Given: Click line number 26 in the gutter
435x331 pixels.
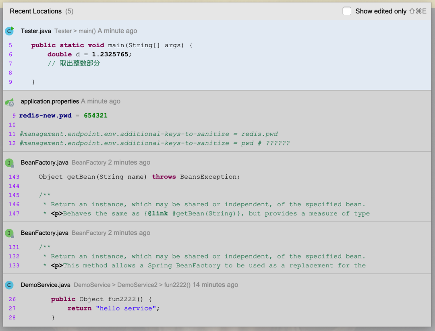Looking at the screenshot, I should [x=12, y=299].
